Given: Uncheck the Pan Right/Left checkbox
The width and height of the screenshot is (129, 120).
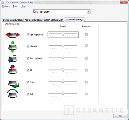Looking at the screenshot, I should [x=28, y=35].
